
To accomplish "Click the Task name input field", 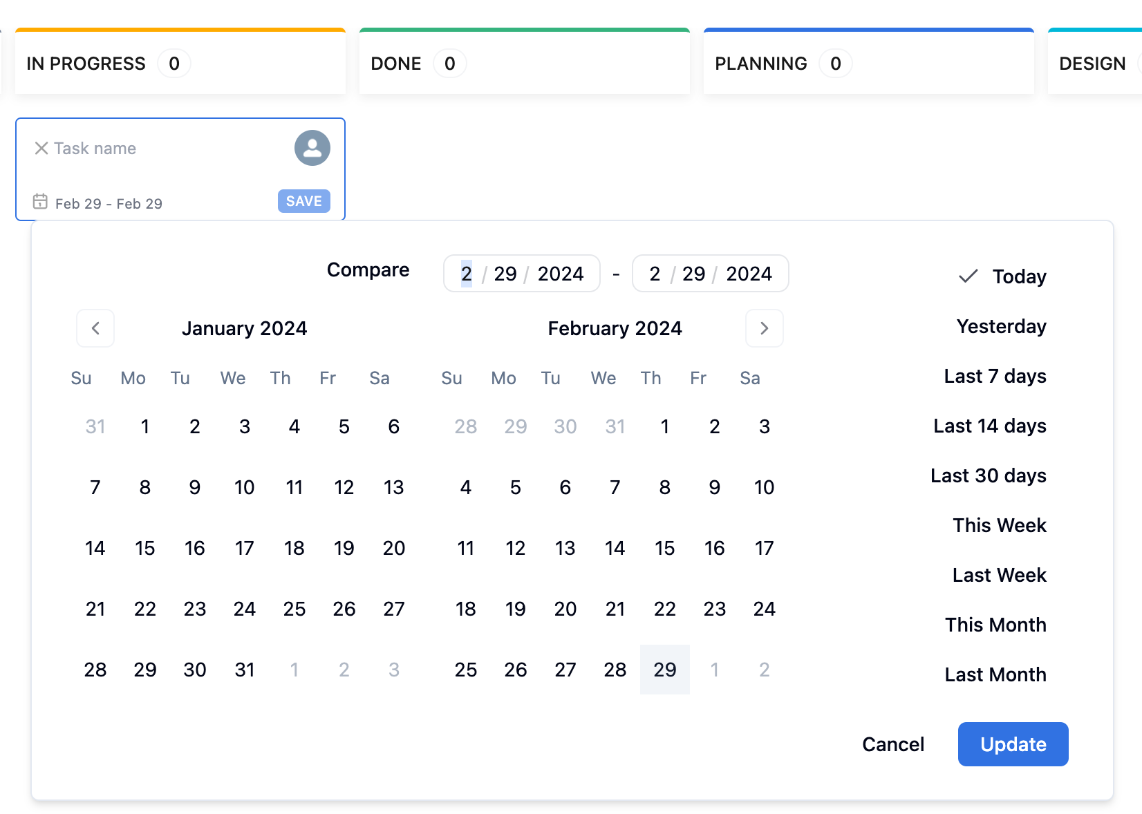I will (x=166, y=149).
